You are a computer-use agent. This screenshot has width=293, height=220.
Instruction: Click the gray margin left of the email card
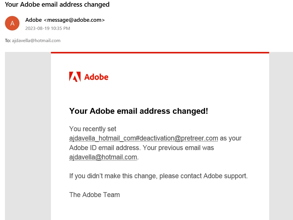[28, 136]
